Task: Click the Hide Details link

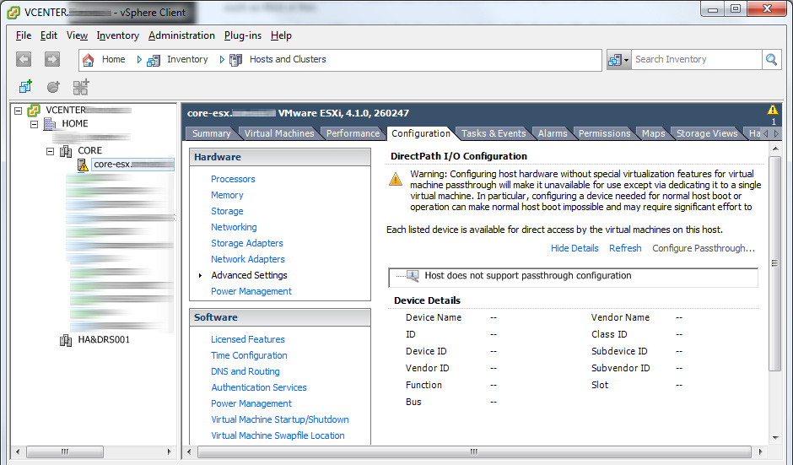Action: 575,248
